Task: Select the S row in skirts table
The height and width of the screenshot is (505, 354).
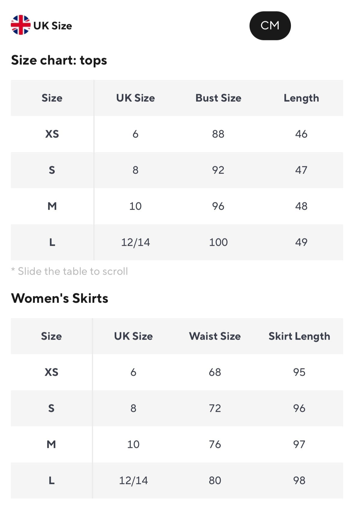Action: (x=51, y=408)
